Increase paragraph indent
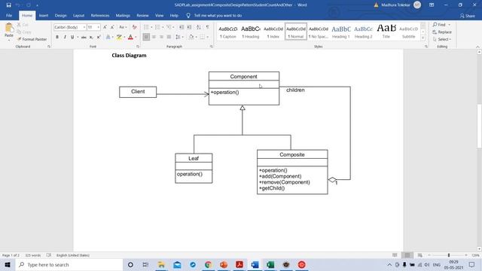This screenshot has height=271, width=482. (x=189, y=27)
